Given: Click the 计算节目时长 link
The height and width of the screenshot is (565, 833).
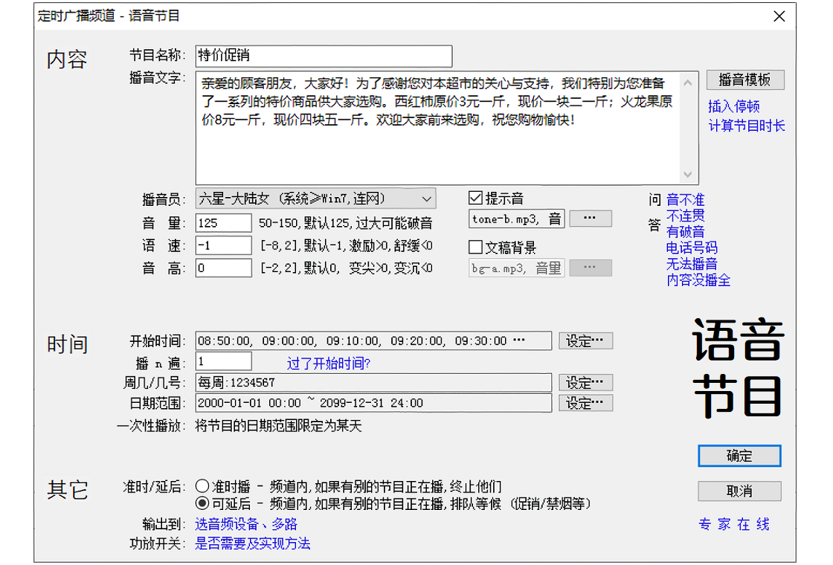Looking at the screenshot, I should tap(746, 126).
